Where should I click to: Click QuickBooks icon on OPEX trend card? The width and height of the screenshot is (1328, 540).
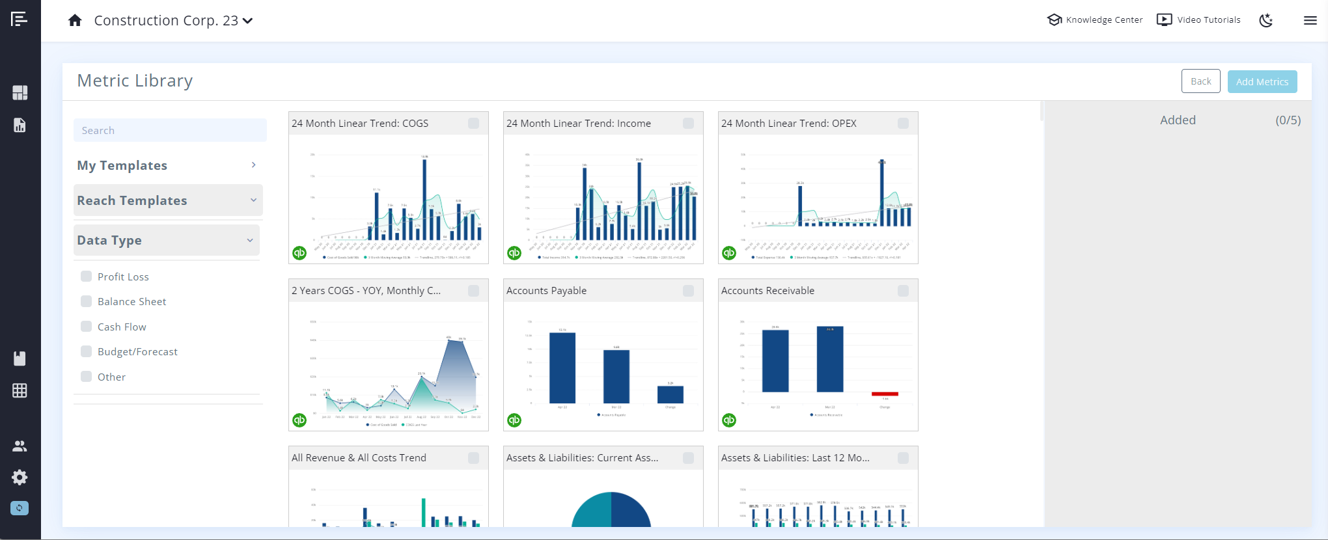[x=729, y=252]
